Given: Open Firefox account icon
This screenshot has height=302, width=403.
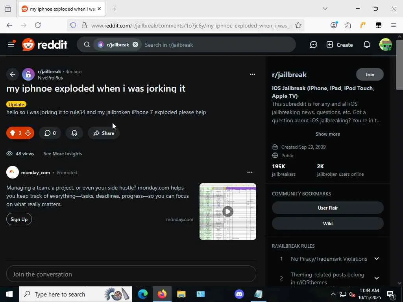Looking at the screenshot, I should [334, 25].
